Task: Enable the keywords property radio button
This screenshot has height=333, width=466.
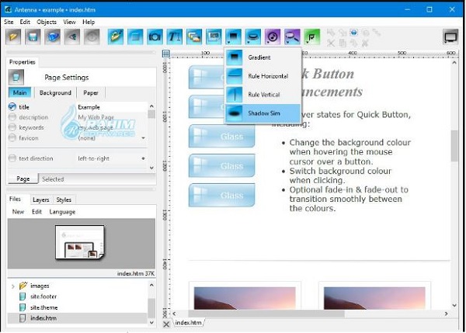Action: (12, 127)
